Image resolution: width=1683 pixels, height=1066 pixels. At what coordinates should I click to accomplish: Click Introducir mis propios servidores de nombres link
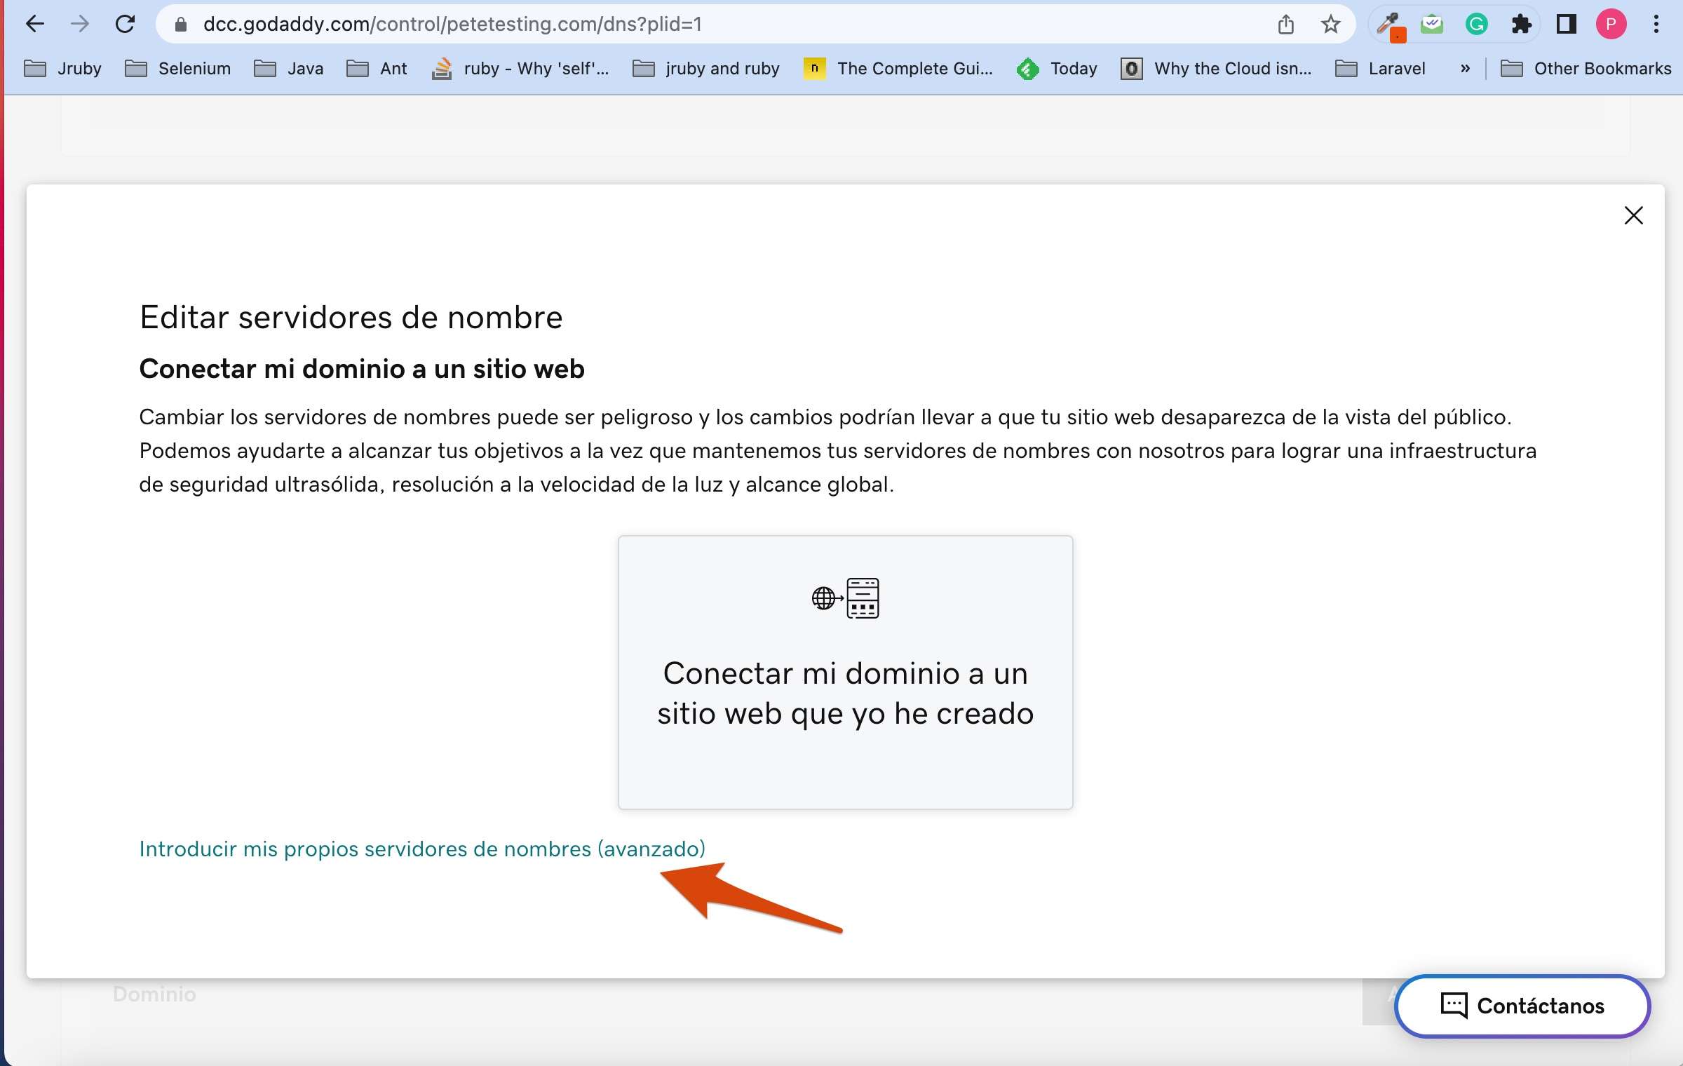pos(421,849)
